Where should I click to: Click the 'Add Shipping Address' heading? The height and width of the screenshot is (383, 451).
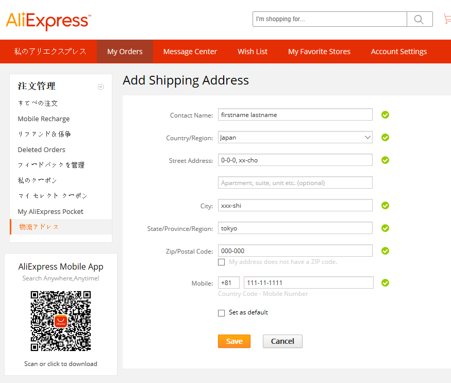point(186,80)
